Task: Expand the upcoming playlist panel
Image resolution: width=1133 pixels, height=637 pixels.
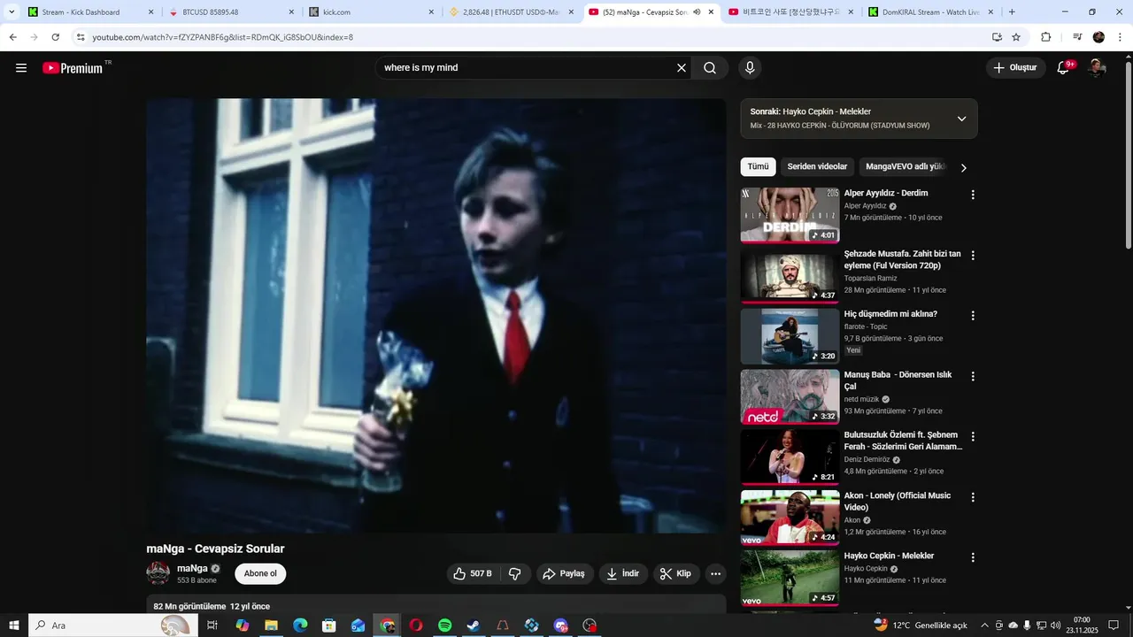Action: (x=961, y=119)
